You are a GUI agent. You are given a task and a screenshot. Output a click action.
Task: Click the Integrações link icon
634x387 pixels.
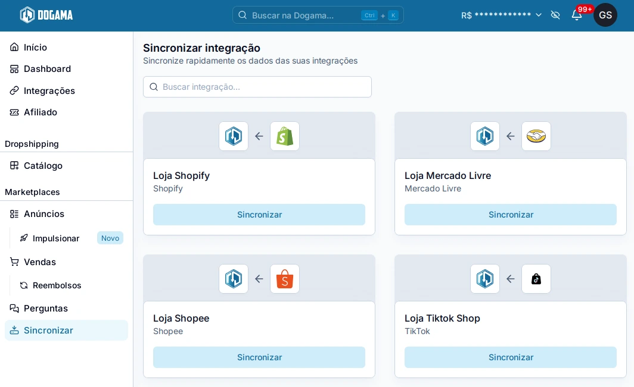point(14,91)
